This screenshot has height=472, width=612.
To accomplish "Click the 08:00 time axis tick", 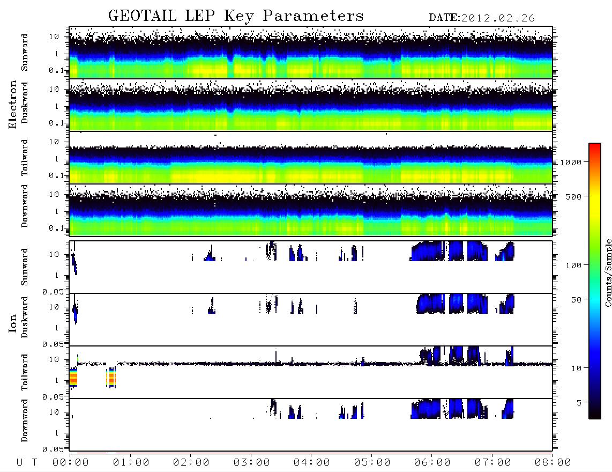I will [x=553, y=463].
